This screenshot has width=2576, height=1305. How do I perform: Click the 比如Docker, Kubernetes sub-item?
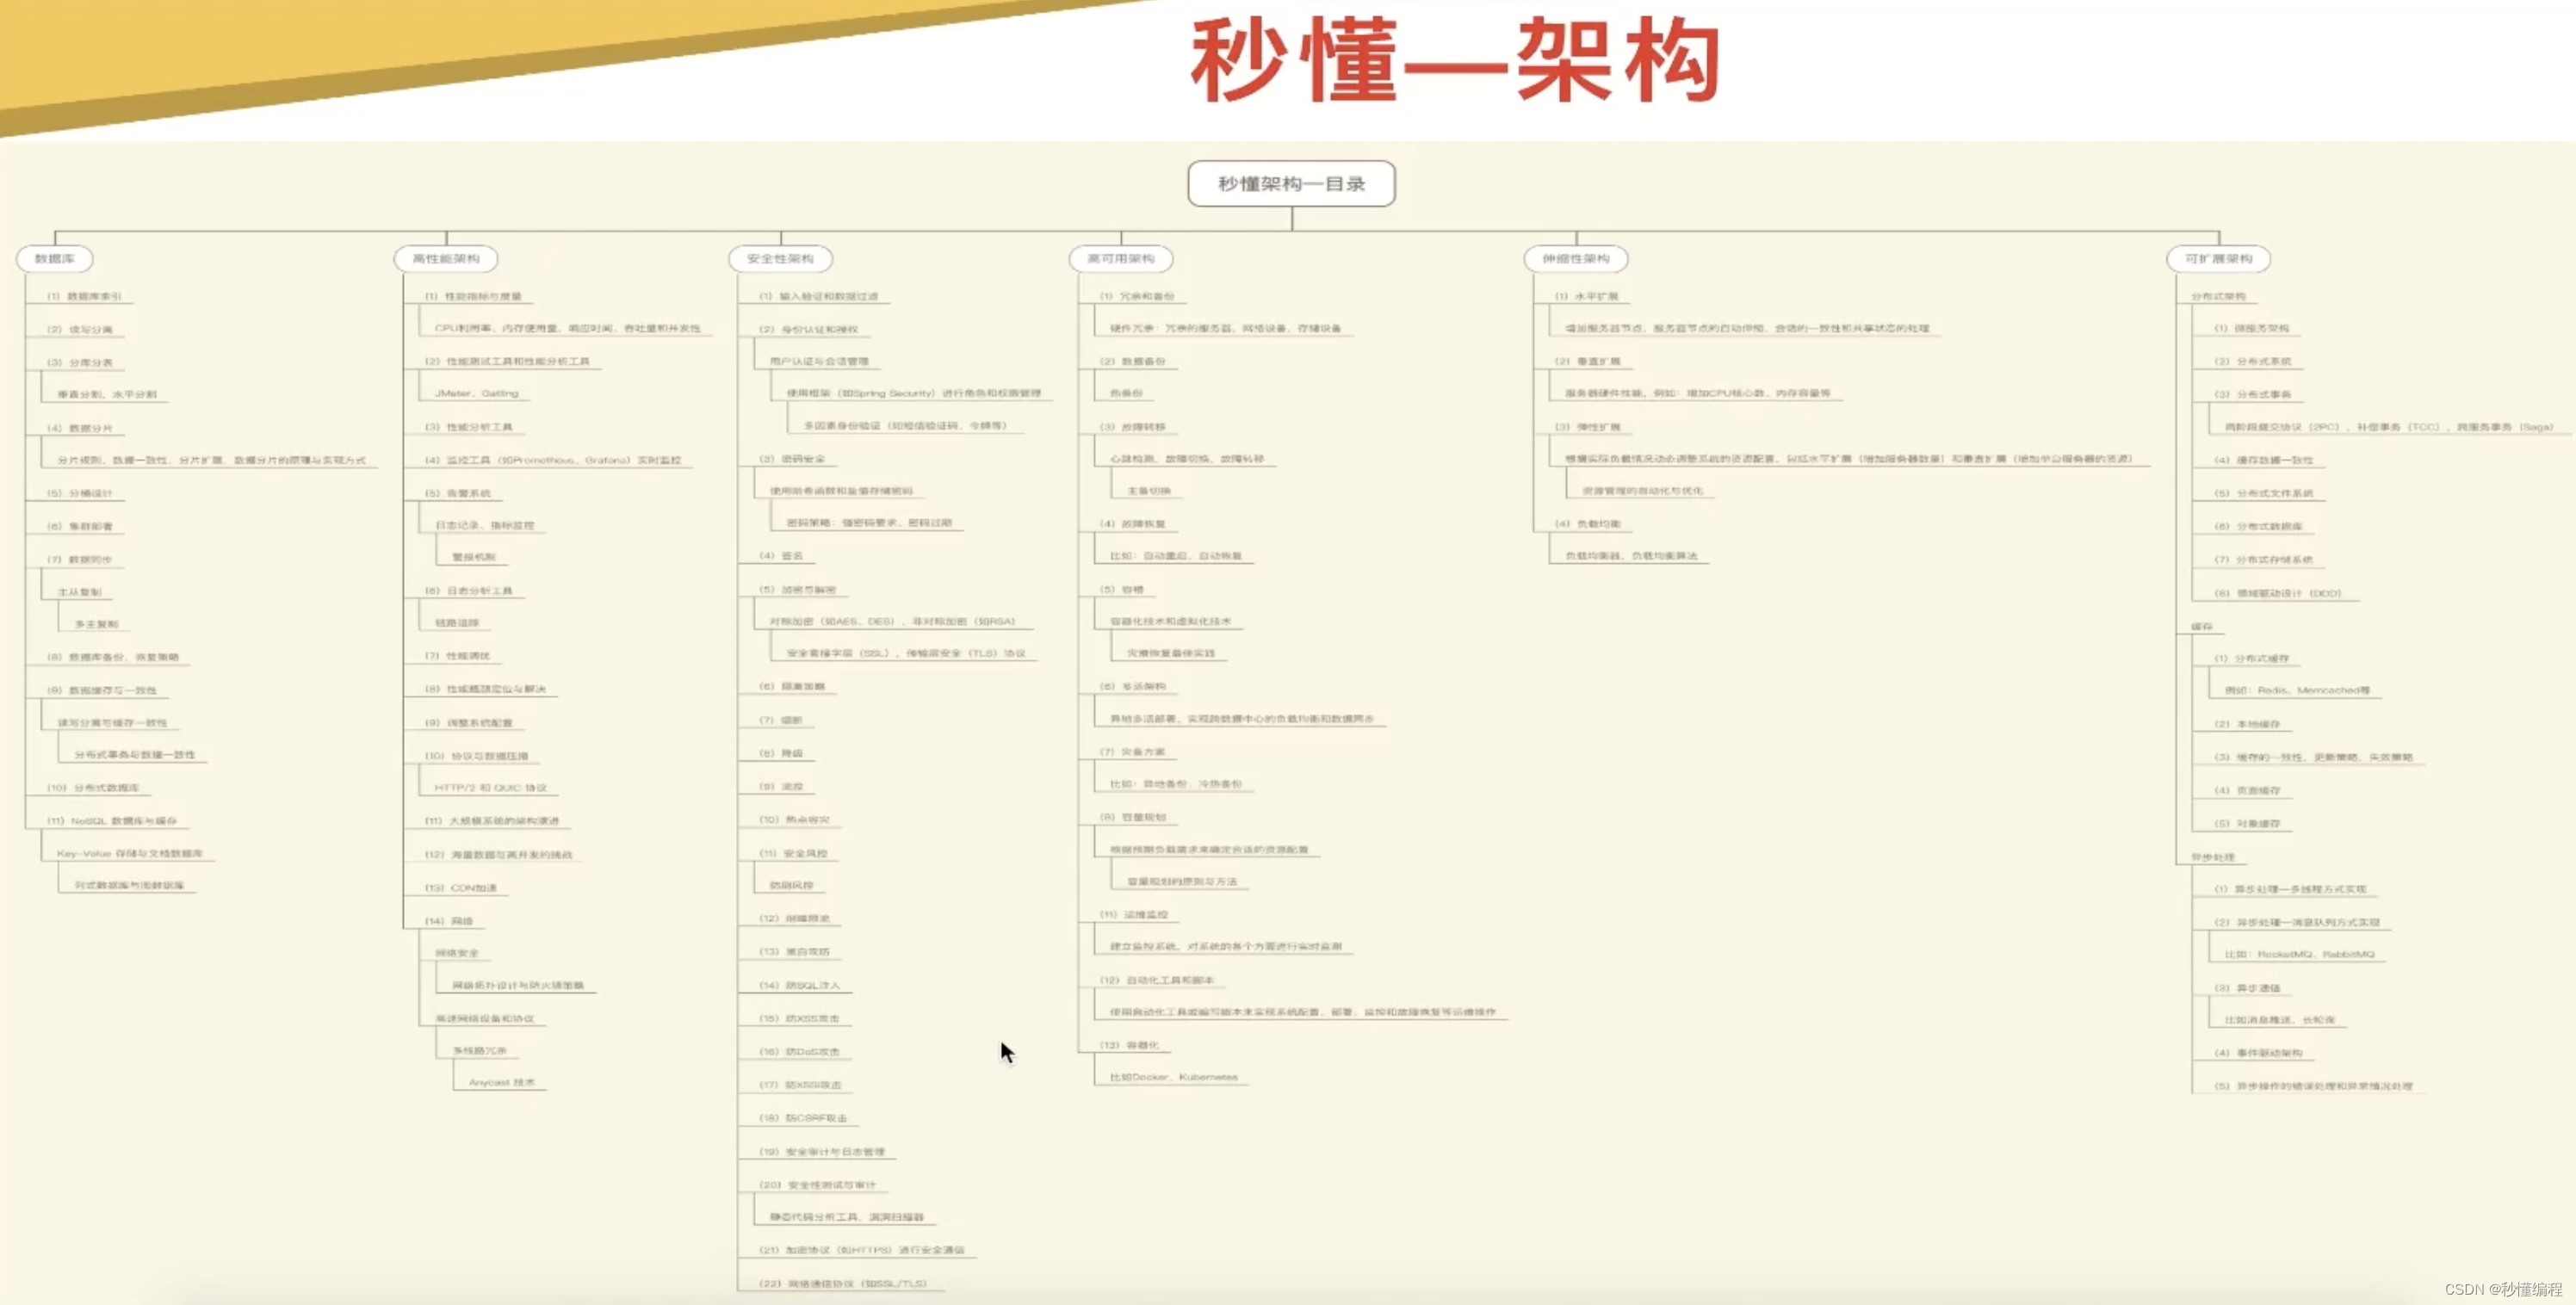pos(1173,1078)
